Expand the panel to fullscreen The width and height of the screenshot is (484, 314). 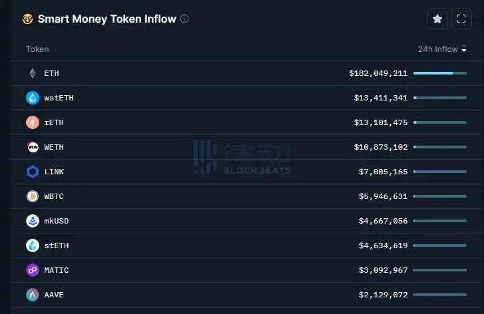[x=461, y=19]
